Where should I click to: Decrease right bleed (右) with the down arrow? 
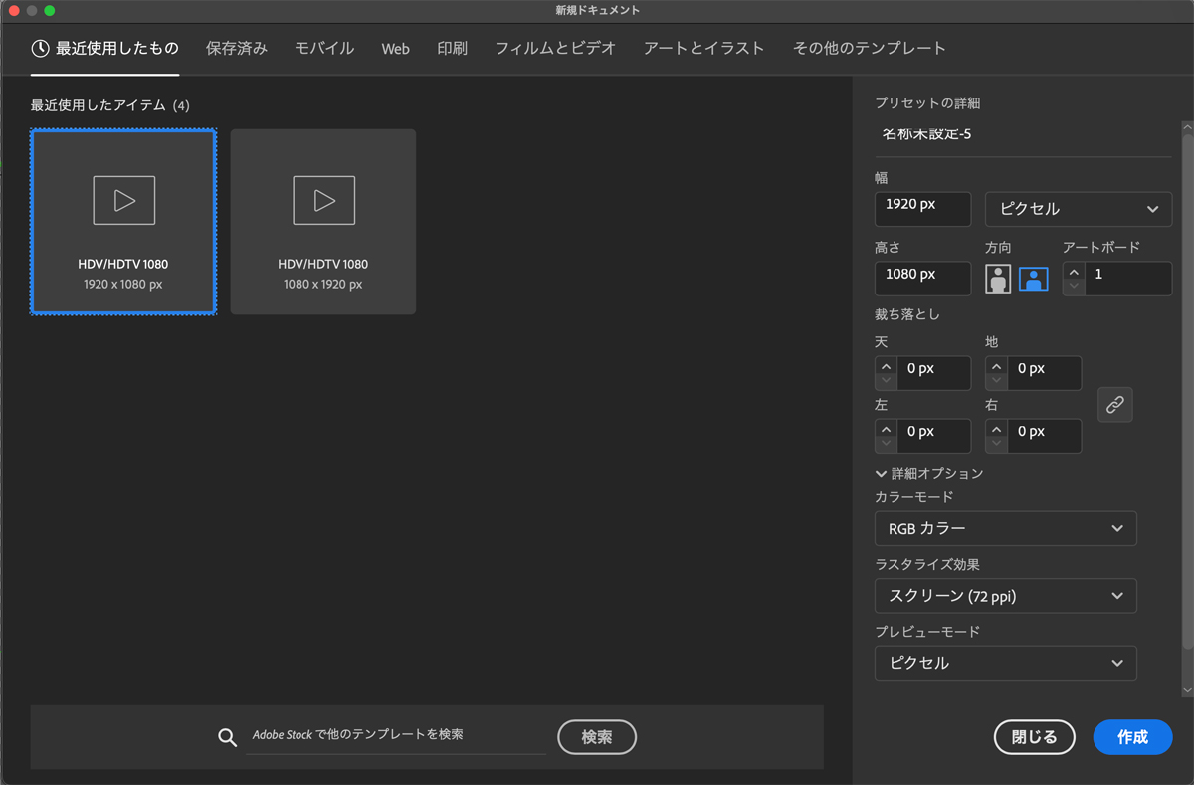pyautogui.click(x=996, y=444)
